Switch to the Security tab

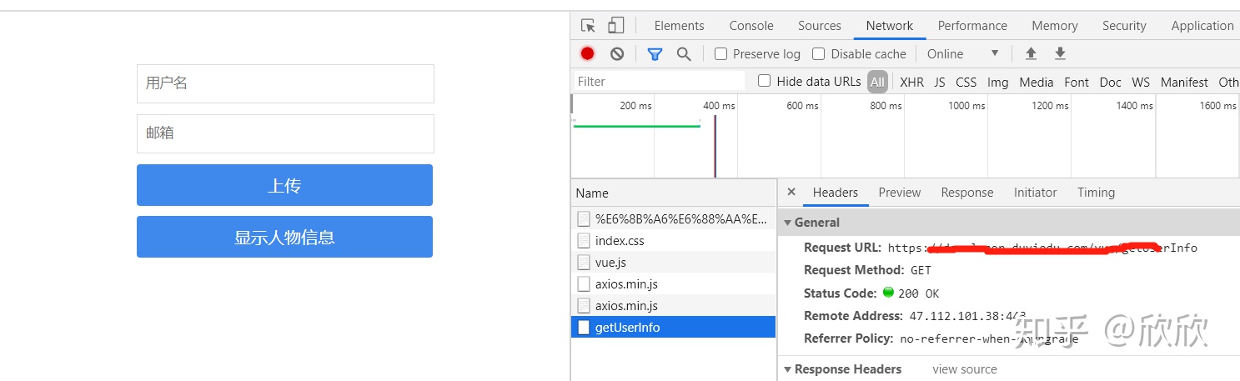click(1124, 26)
